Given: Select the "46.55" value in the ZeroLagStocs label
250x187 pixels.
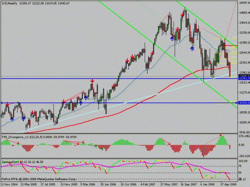Looking at the screenshot, I should 40,162.
